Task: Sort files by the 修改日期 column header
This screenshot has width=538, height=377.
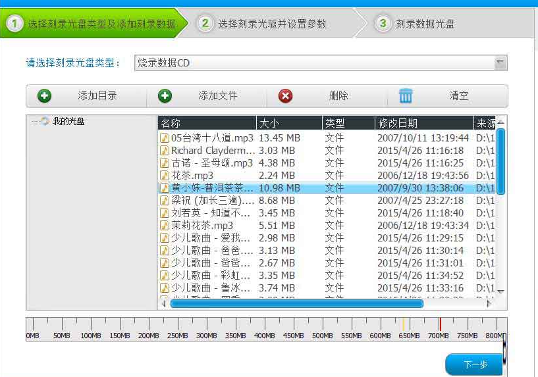Action: click(x=423, y=123)
